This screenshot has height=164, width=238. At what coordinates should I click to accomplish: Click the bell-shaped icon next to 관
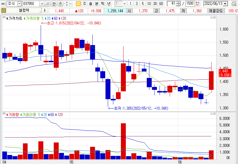coord(60,3)
